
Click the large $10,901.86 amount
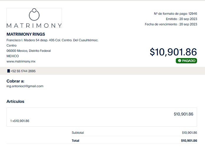(x=173, y=52)
